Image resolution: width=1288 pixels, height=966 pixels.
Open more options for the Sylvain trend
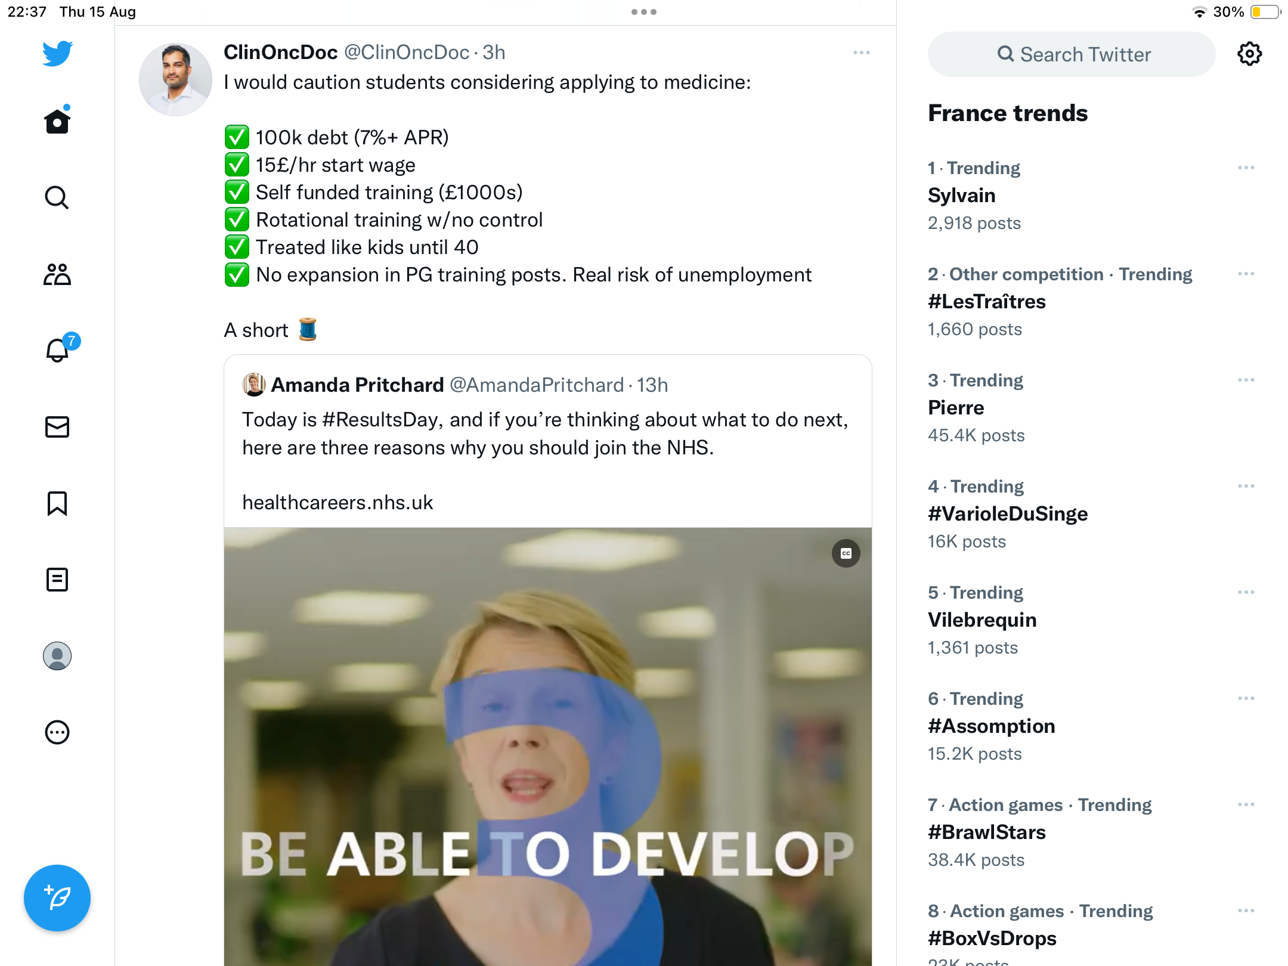[x=1246, y=168]
